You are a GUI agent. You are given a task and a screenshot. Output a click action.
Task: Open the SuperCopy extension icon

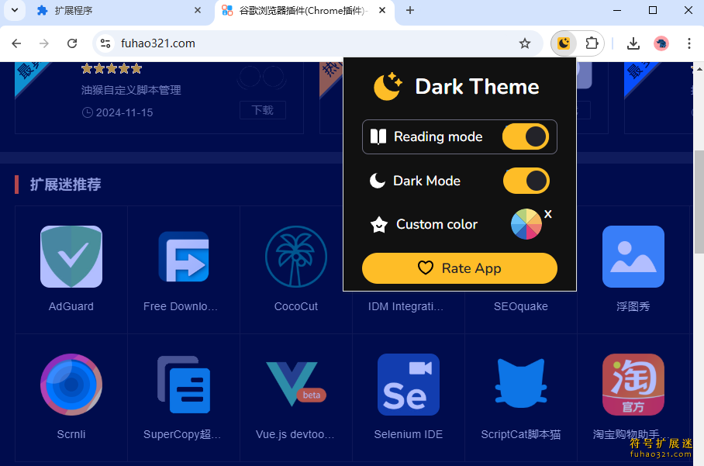(184, 385)
